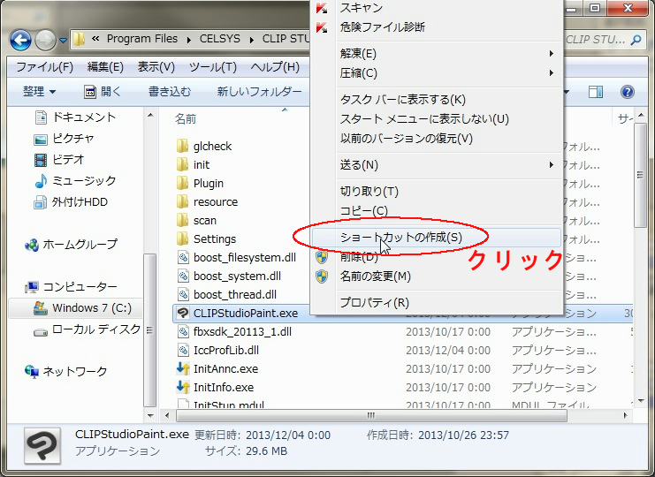Select InitAnnc.exe installer icon
Screen dimensions: 655x477
click(x=183, y=368)
